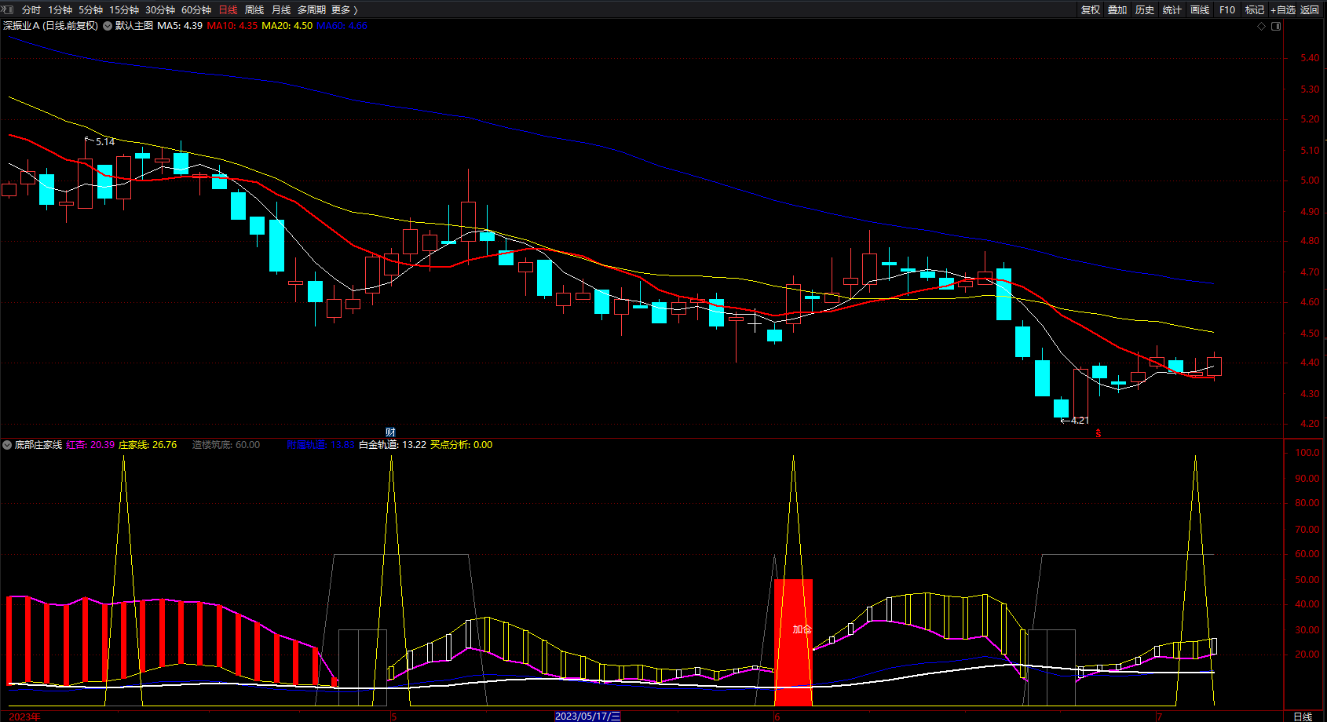Screen dimensions: 1327x722
Task: Open the F10 company info
Action: click(x=1227, y=10)
